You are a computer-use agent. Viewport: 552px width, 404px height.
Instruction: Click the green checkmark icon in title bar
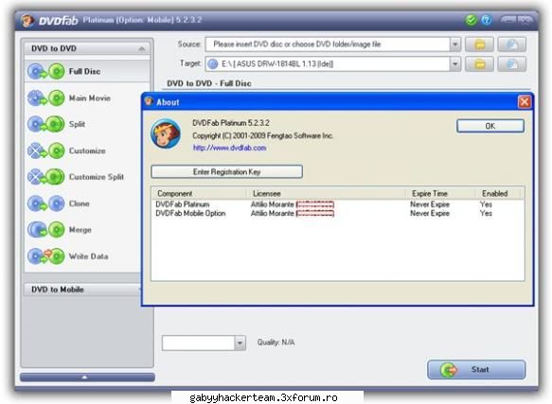pos(471,20)
